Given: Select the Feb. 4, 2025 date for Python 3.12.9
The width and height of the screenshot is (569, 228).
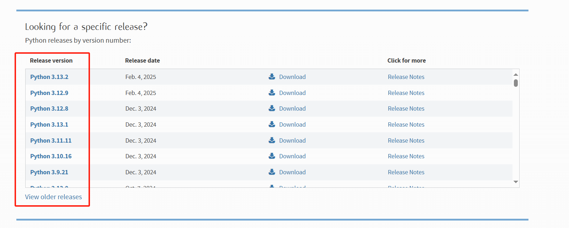Looking at the screenshot, I should [x=140, y=93].
